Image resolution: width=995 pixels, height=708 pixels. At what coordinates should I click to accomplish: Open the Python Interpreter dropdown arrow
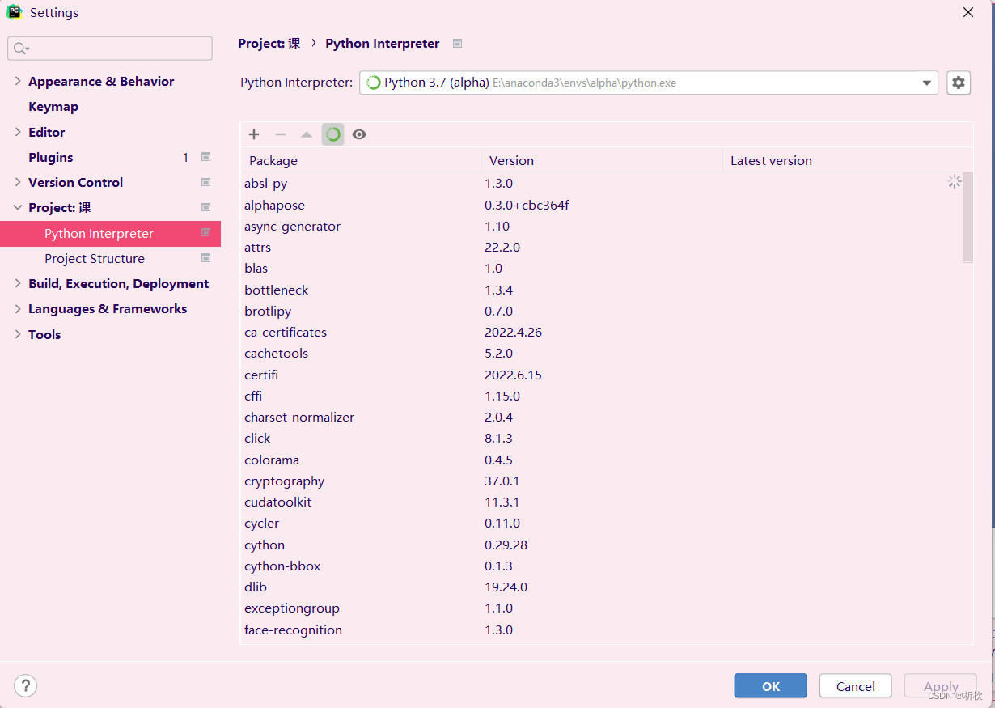click(927, 83)
